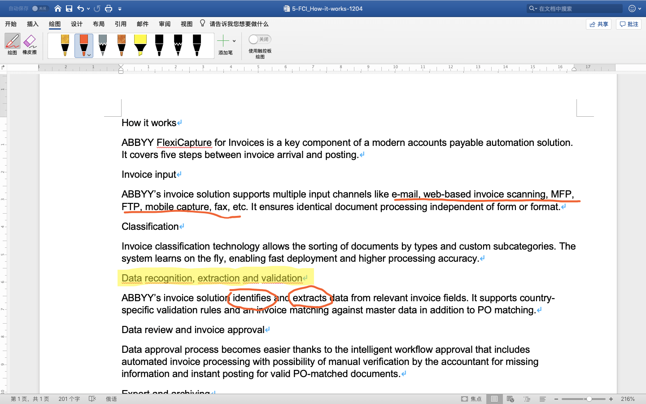Select the Draw (绘图) tool
646x404 pixels.
13,44
